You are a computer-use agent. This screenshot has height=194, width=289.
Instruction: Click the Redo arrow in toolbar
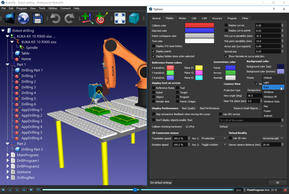(69, 19)
